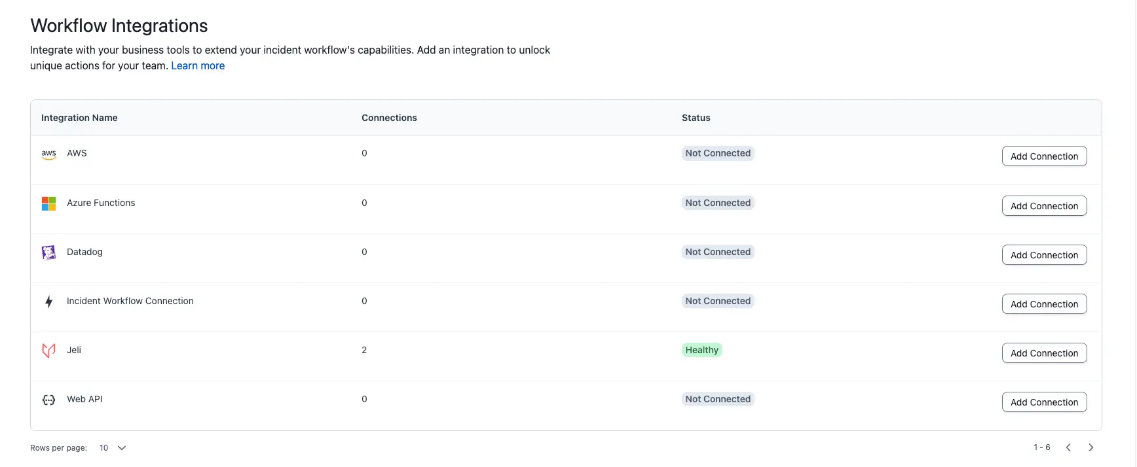
Task: Go to next page with right chevron
Action: tap(1090, 447)
